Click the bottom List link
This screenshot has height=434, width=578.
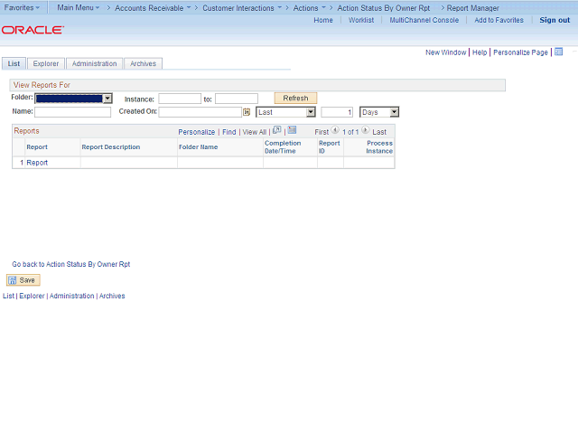(x=8, y=296)
